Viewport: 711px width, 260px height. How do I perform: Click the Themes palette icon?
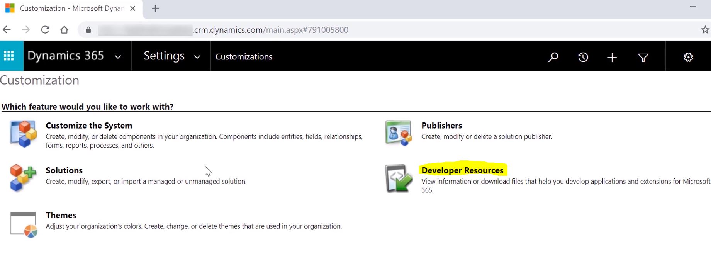pos(23,224)
